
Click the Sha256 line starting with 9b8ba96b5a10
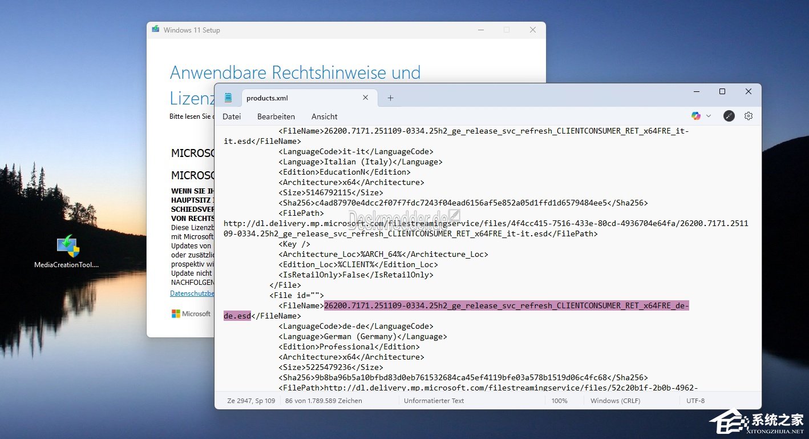click(x=463, y=377)
